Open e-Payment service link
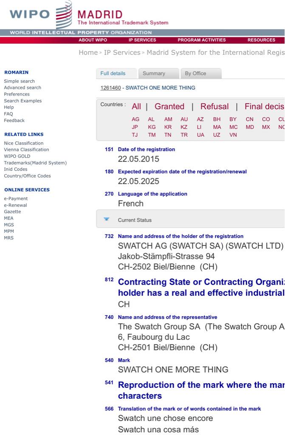This screenshot has width=285, height=435. [x=16, y=199]
